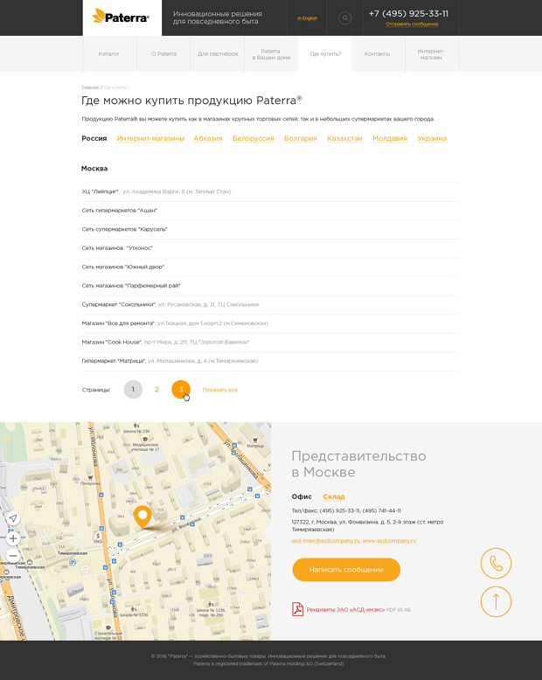
Task: Click the 'Магазин "Cook House"' row
Action: [270, 343]
